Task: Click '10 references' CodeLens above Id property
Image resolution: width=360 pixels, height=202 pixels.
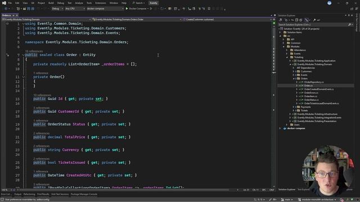Action: click(x=42, y=95)
